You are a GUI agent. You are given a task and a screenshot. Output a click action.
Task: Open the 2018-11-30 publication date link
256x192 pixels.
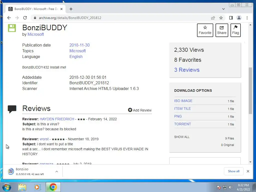click(x=79, y=45)
